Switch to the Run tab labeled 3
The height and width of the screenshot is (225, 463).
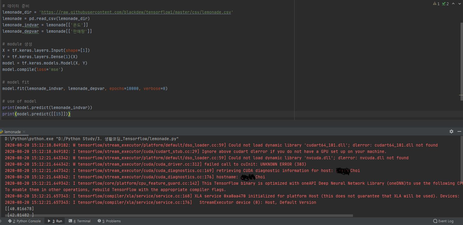tap(55, 221)
